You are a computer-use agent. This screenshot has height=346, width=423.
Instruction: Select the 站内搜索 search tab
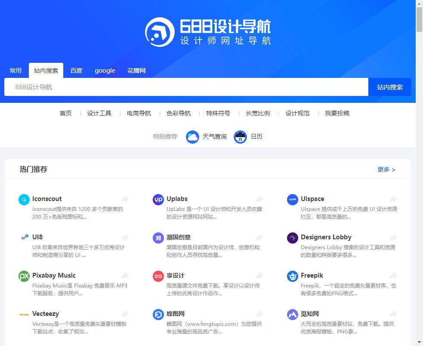(46, 71)
